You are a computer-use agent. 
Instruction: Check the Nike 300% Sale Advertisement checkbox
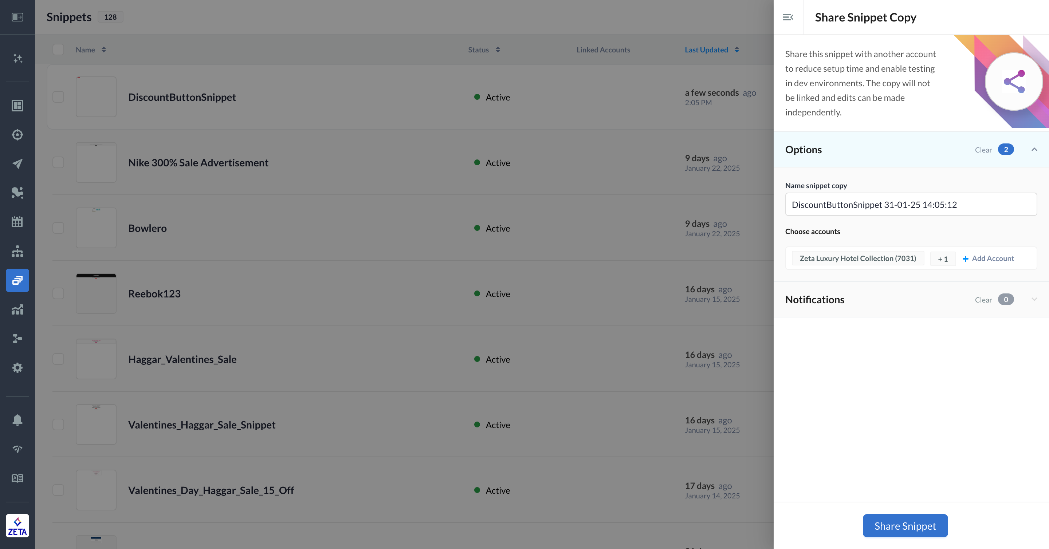coord(58,162)
